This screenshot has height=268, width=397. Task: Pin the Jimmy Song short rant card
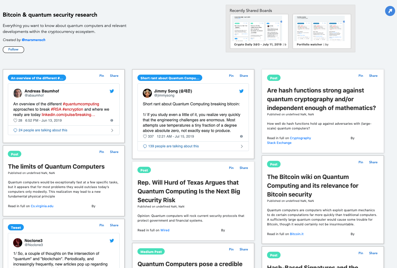(231, 76)
